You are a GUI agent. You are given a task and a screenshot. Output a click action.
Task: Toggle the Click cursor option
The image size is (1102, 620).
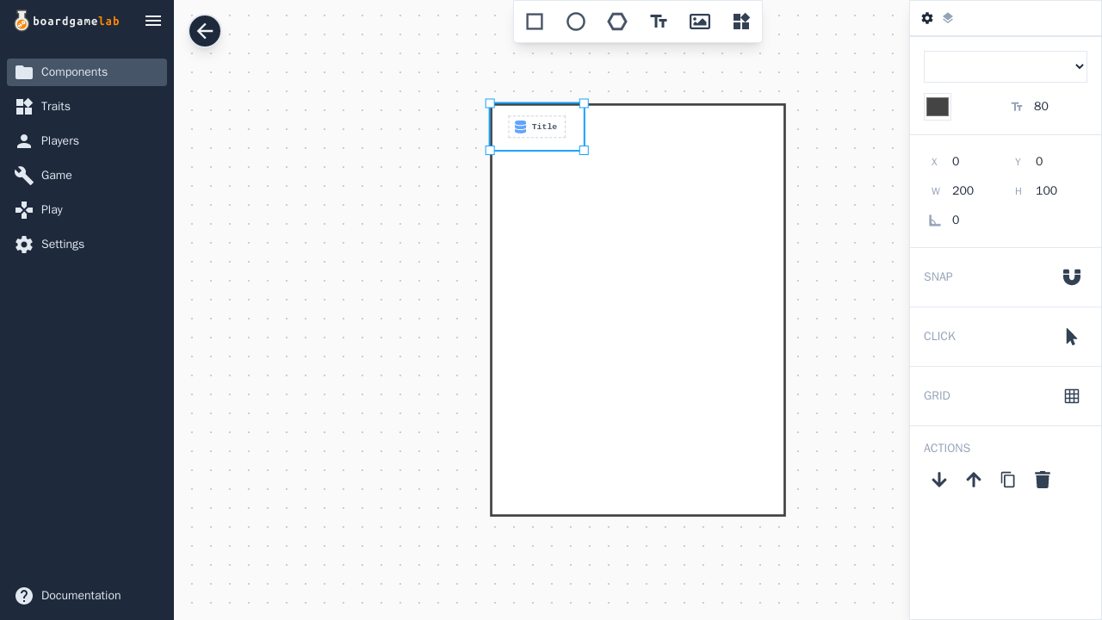1072,337
